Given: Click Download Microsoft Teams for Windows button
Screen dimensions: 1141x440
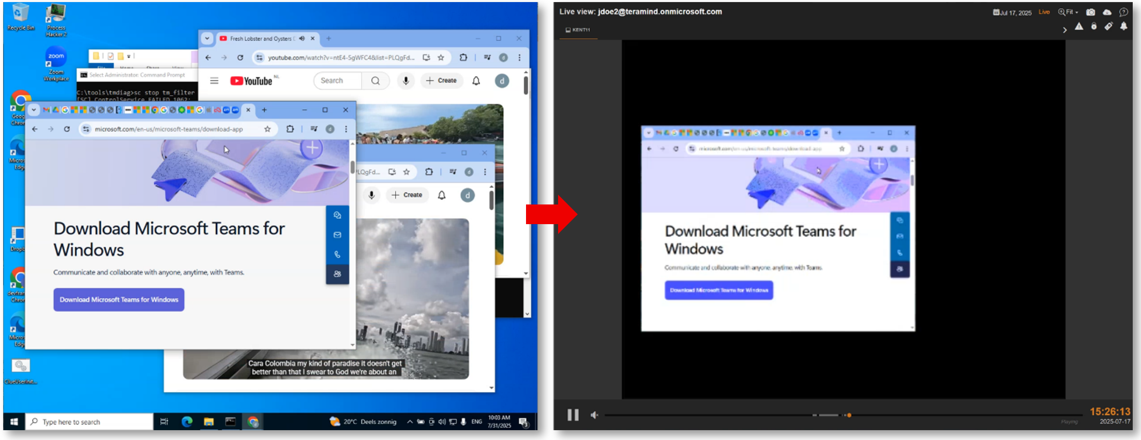Looking at the screenshot, I should (x=118, y=300).
